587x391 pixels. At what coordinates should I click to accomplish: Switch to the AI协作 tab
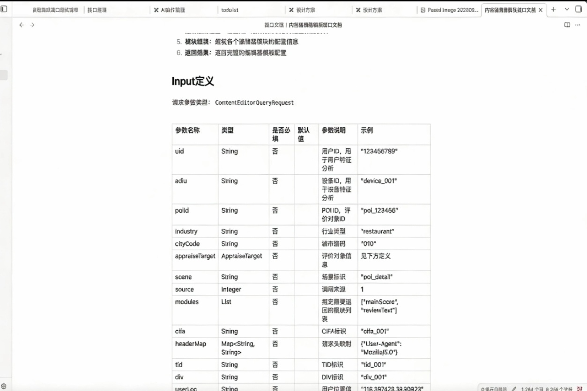tap(184, 10)
